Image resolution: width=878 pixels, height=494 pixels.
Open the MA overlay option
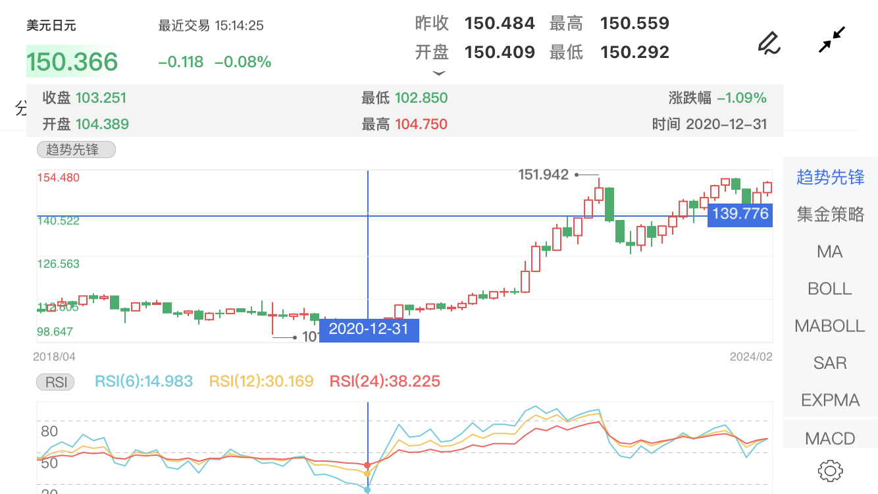[x=830, y=251]
